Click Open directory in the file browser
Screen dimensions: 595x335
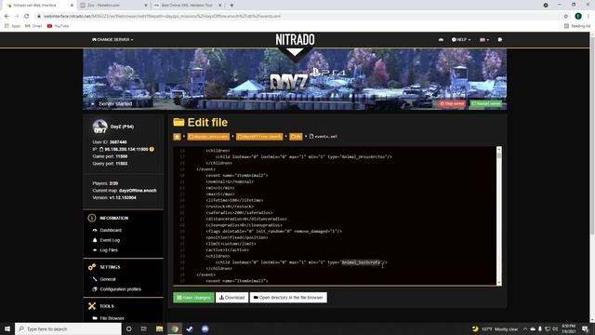(288, 298)
